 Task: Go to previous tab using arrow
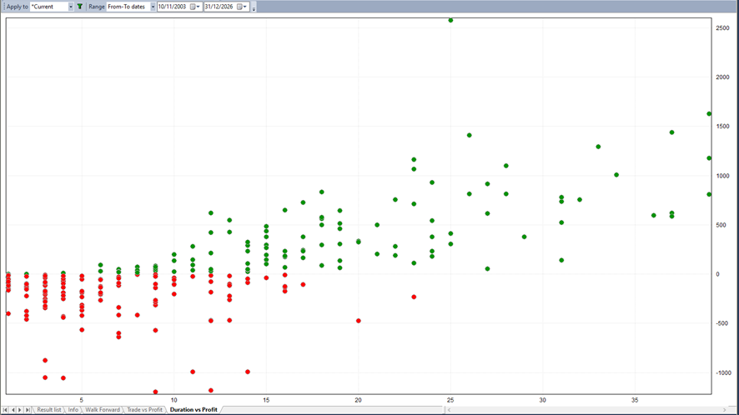pos(13,410)
